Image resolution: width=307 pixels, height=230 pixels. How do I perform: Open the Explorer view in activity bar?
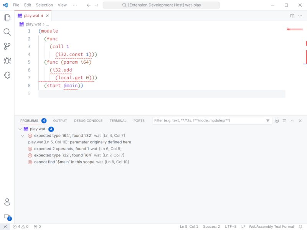tap(7, 18)
